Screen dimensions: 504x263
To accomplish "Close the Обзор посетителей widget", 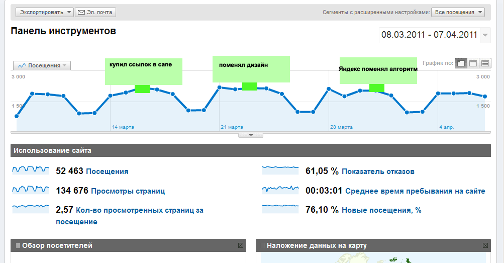I will 240,245.
